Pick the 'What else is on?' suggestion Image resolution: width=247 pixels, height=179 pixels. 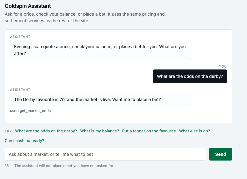pos(194,131)
